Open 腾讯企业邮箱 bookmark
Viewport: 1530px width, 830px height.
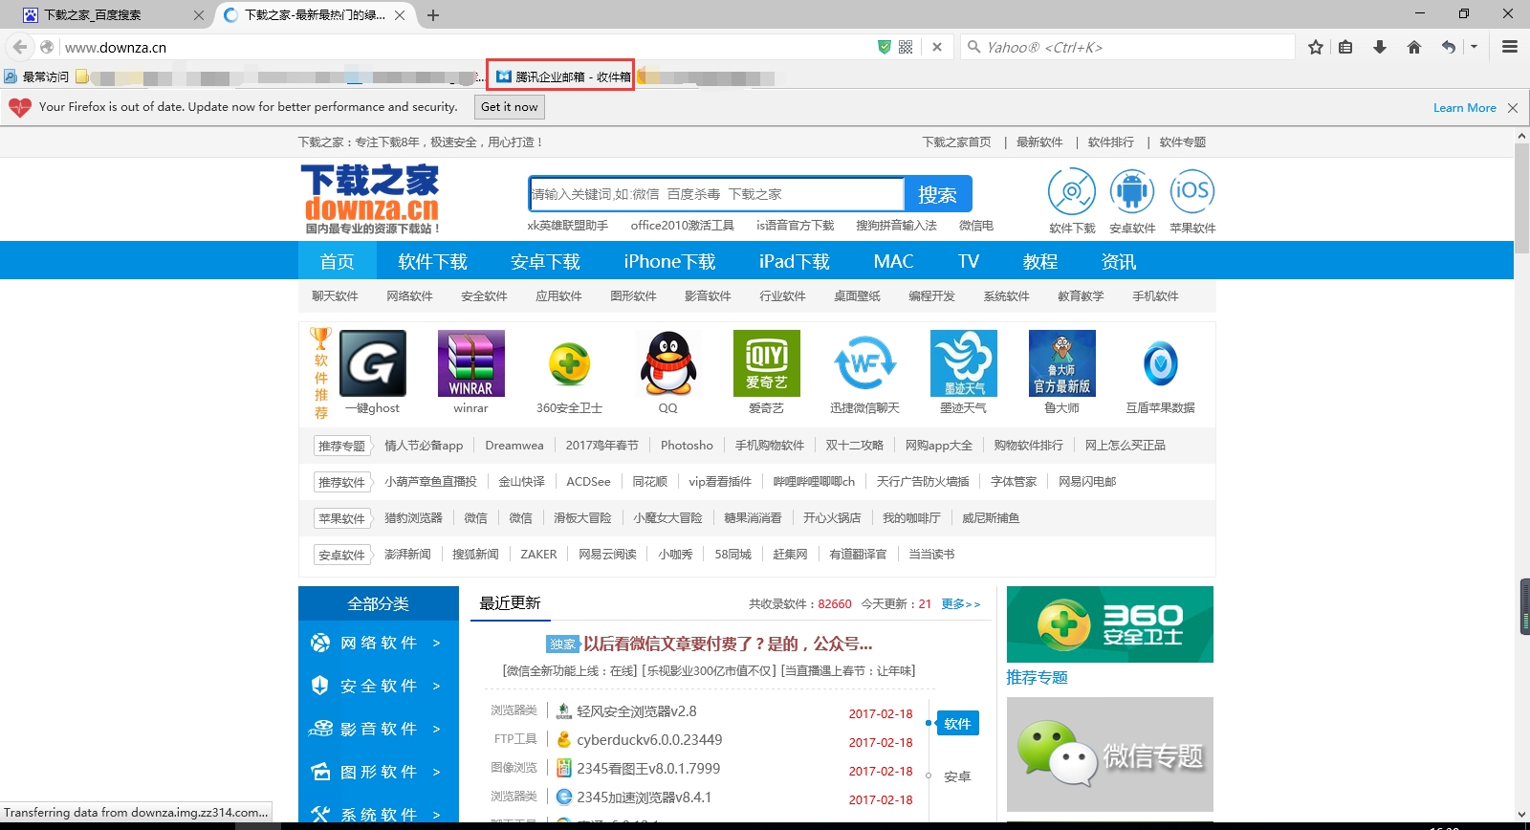coord(563,76)
